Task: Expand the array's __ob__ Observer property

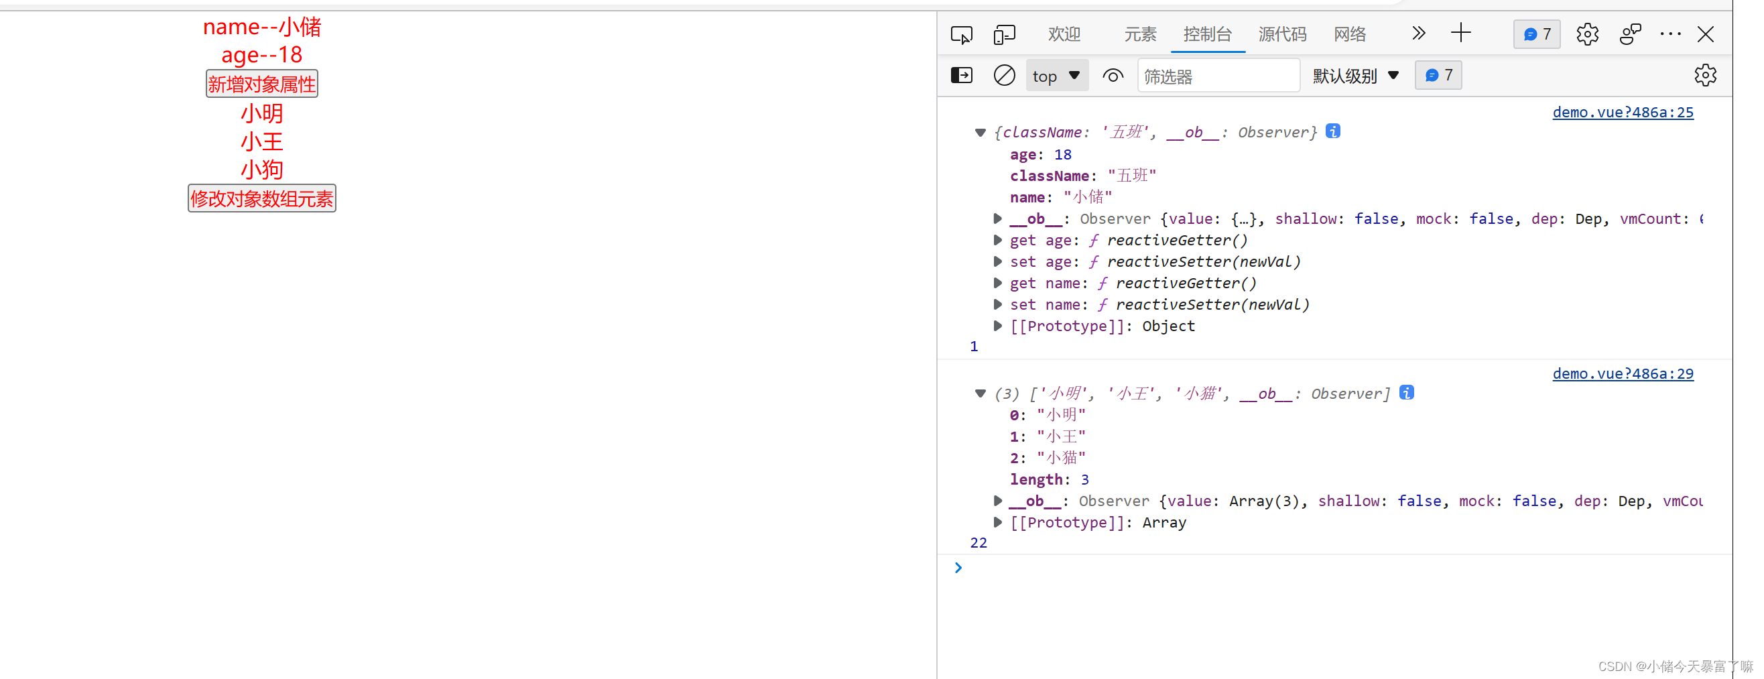Action: click(x=998, y=501)
